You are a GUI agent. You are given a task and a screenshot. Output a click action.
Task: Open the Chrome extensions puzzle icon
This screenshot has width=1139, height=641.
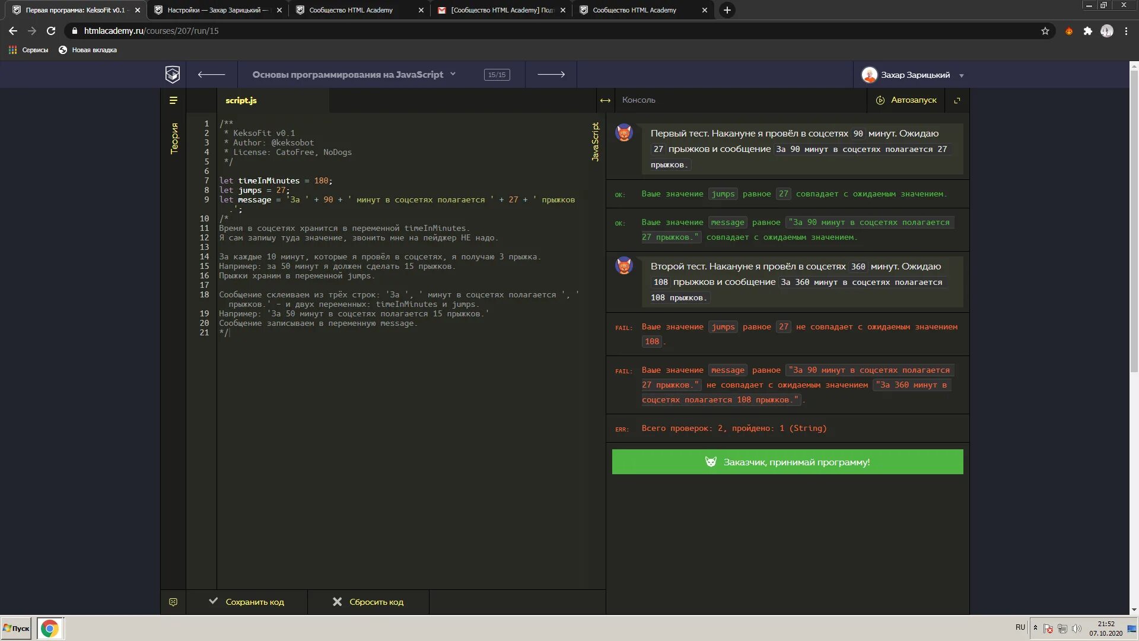[x=1087, y=31]
